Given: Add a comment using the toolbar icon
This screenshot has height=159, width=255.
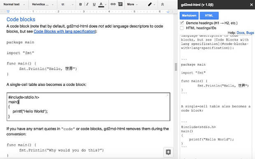Looking at the screenshot, I should pyautogui.click(x=120, y=4).
